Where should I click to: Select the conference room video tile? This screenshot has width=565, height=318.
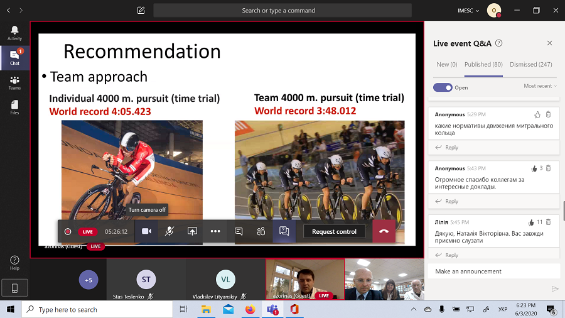point(384,280)
